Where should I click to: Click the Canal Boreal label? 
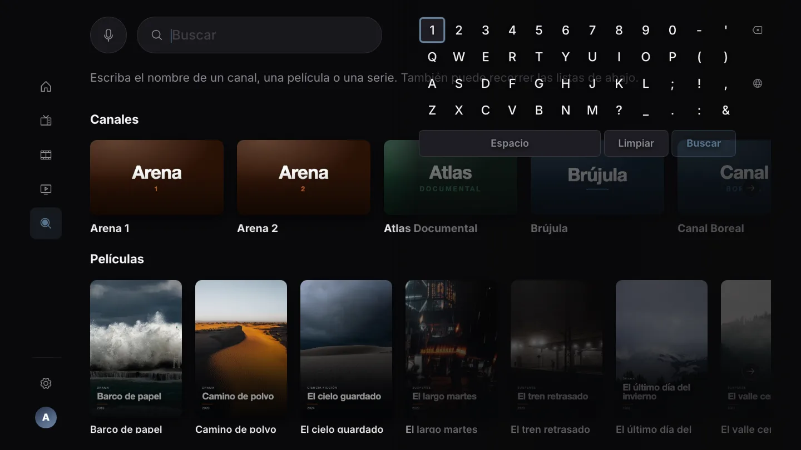[710, 228]
